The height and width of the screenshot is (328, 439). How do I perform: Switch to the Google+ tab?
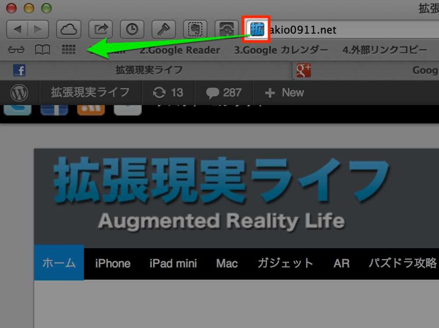pos(365,70)
